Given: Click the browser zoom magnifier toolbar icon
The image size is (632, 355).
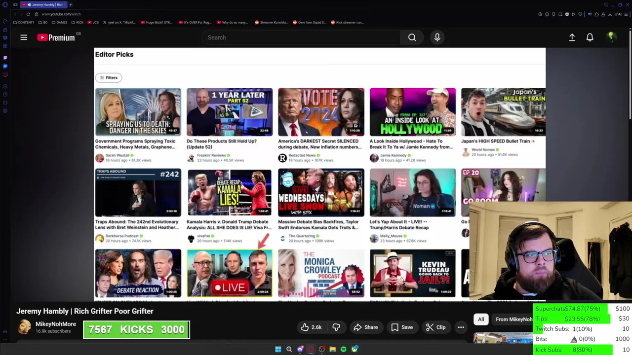Looking at the screenshot, I should pyautogui.click(x=540, y=14).
